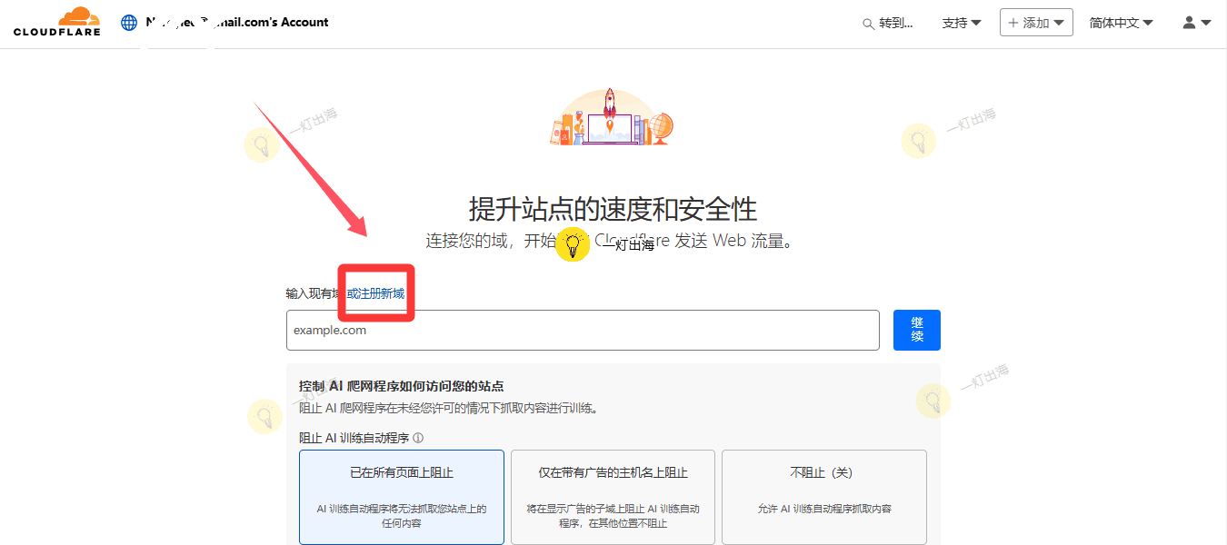This screenshot has height=545, width=1227.
Task: Click the 提升站点的速度和安全性 heading
Action: click(x=613, y=209)
